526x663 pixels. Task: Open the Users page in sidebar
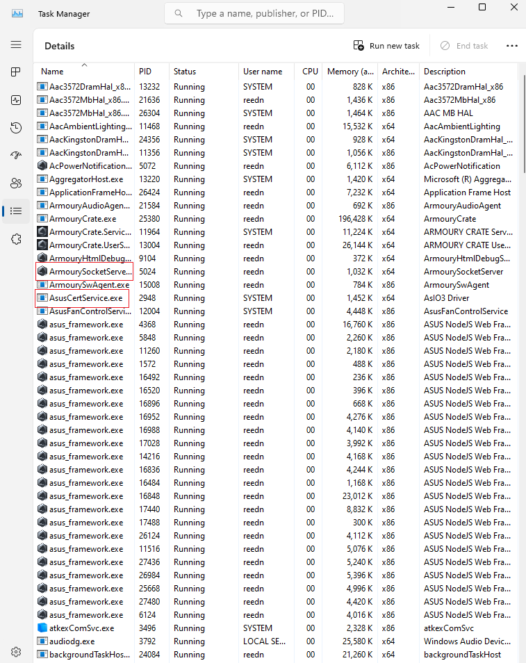16,183
